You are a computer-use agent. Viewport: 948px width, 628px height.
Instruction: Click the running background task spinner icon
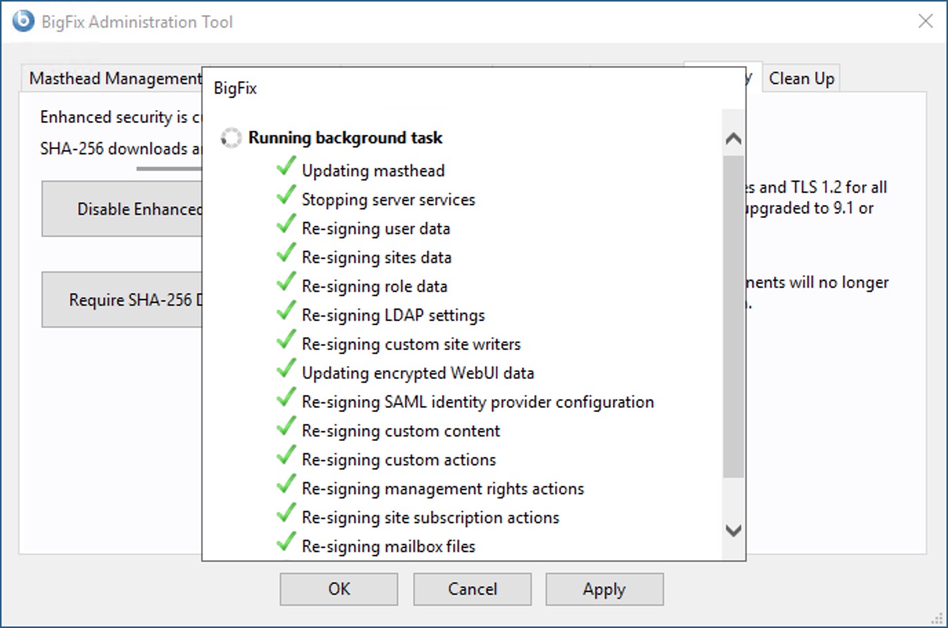click(231, 138)
